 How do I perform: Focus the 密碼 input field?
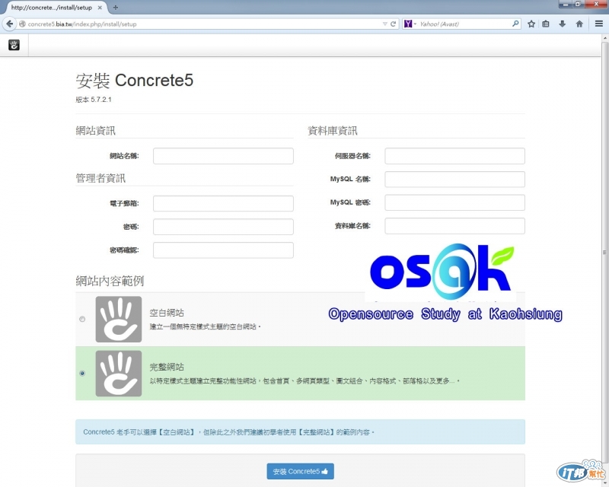pyautogui.click(x=223, y=227)
